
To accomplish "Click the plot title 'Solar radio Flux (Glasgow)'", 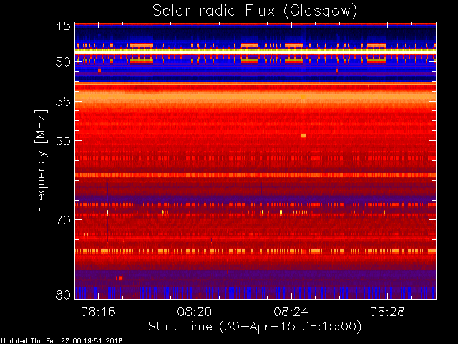I will (255, 11).
